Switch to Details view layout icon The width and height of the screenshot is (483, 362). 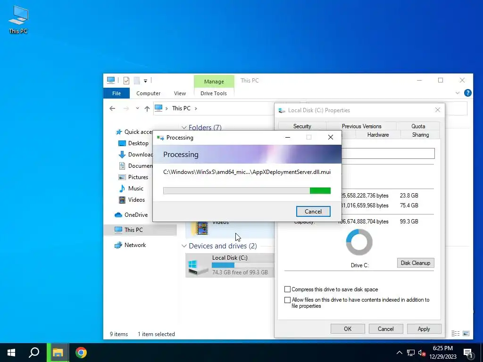coord(455,333)
